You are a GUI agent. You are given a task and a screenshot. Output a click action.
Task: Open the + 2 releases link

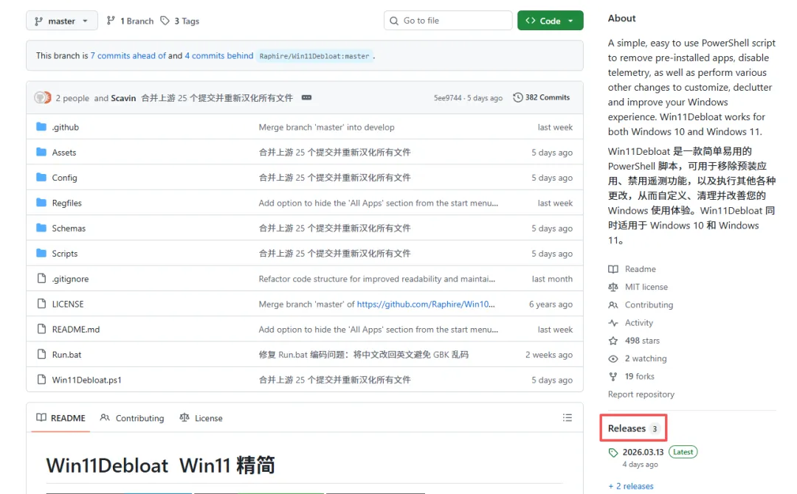coord(631,487)
